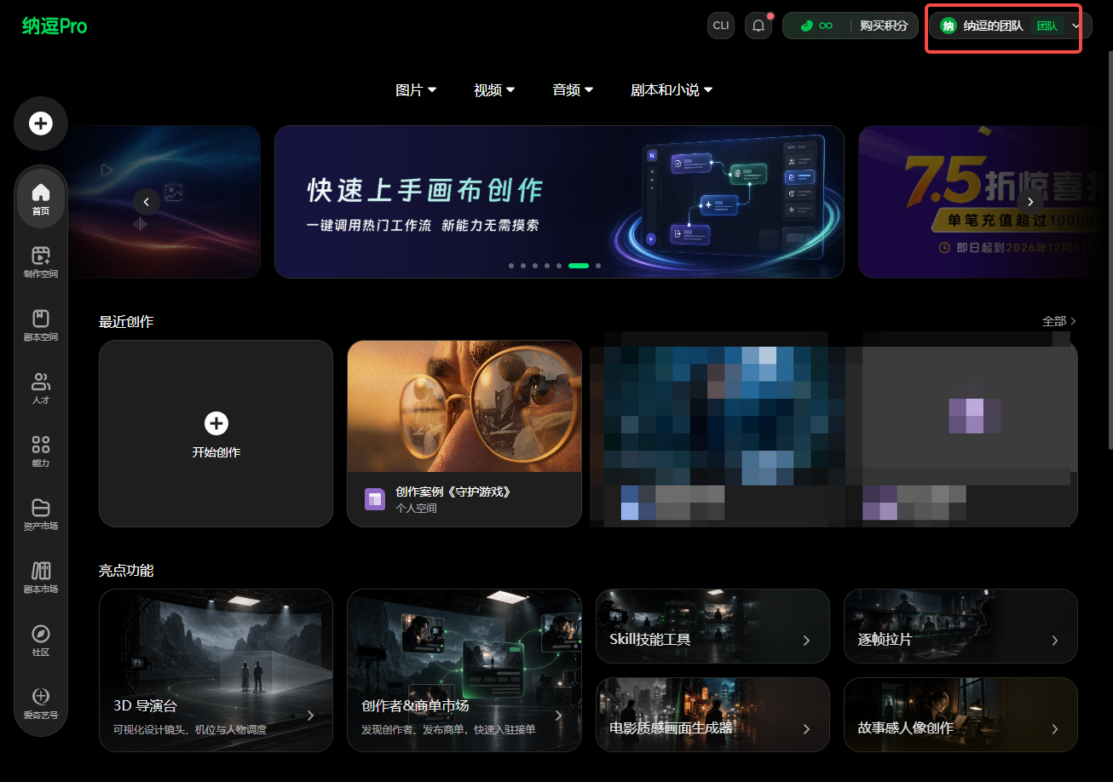Click 购买积分 to buy credits
The width and height of the screenshot is (1113, 782).
tap(884, 26)
